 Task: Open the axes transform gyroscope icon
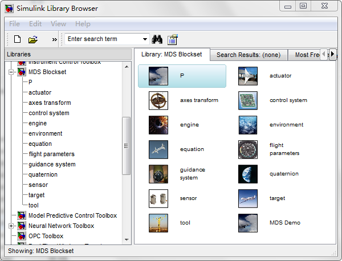pyautogui.click(x=158, y=100)
